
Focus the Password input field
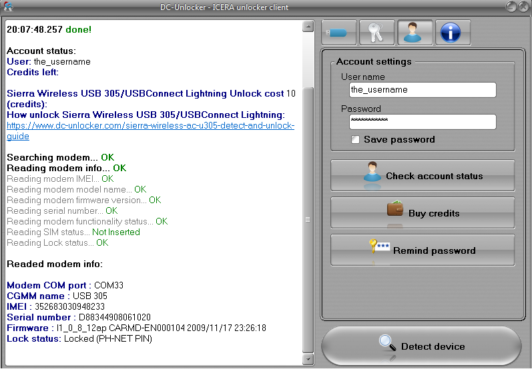pos(423,121)
